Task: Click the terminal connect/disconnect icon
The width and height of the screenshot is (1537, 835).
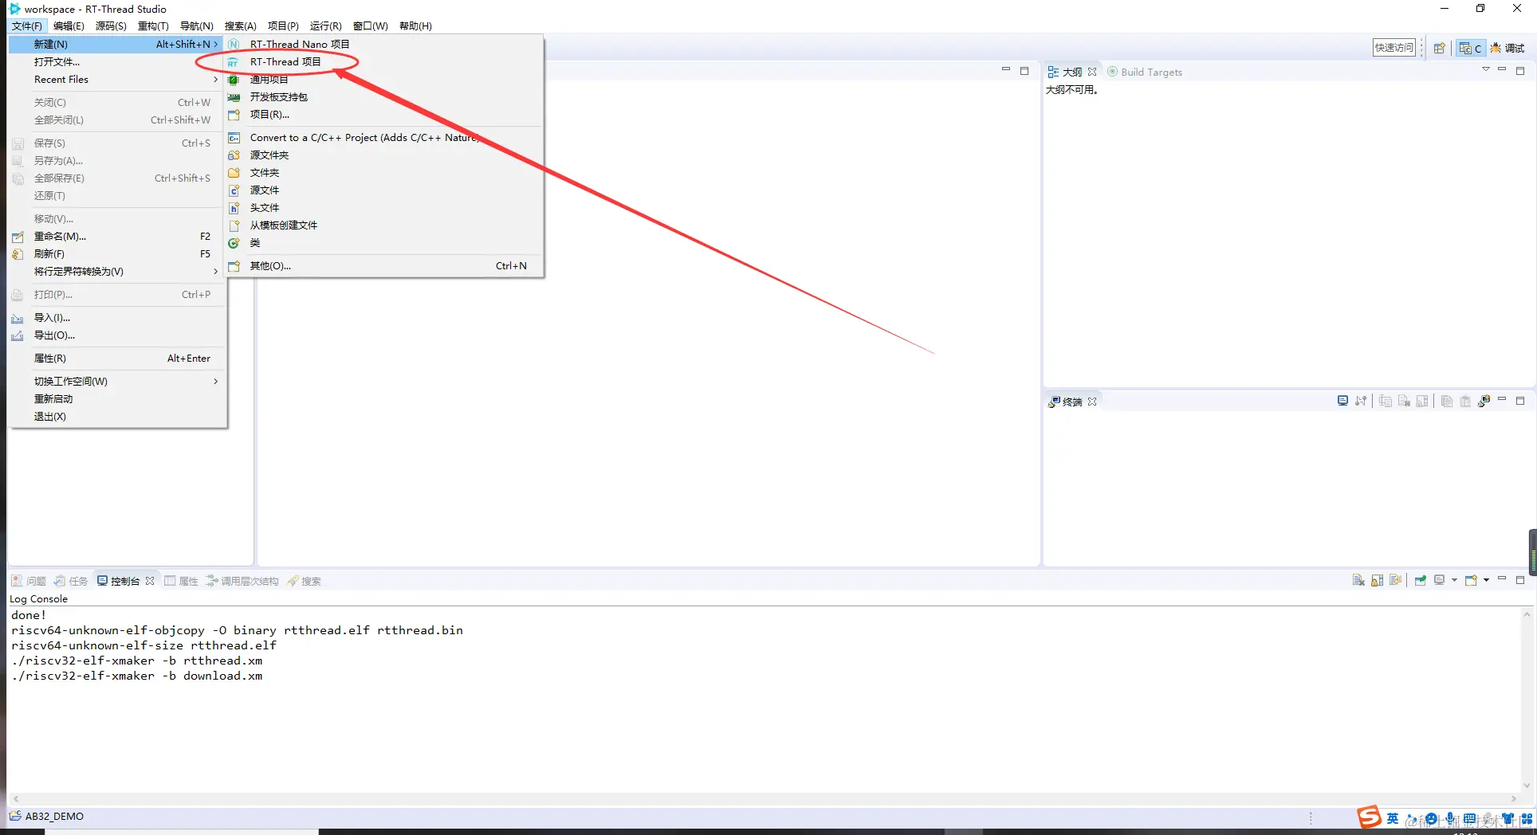Action: [x=1361, y=401]
